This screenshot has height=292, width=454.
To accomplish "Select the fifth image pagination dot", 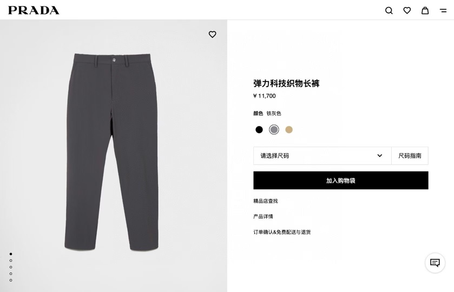I will pyautogui.click(x=11, y=280).
